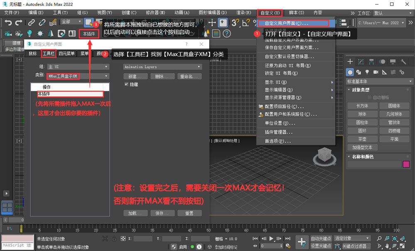Open the Animation Layers toolbar dropdown

click(162, 67)
